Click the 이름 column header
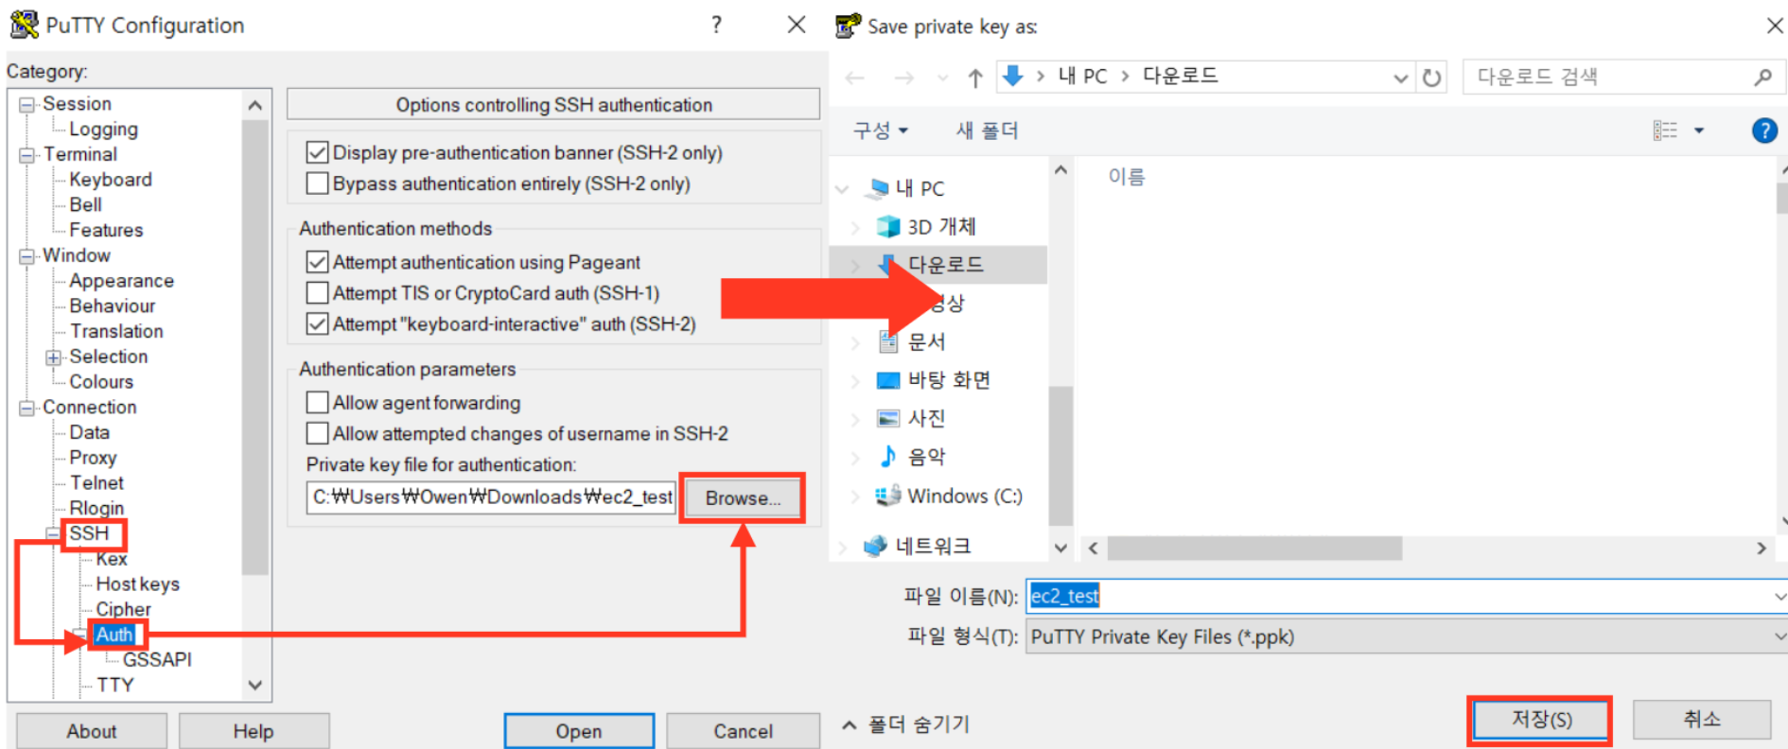The width and height of the screenshot is (1788, 749). pos(1127,177)
